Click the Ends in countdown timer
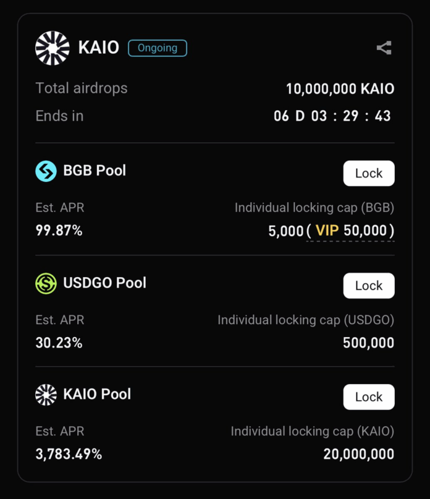Screen dimensions: 430x499 (x=332, y=116)
